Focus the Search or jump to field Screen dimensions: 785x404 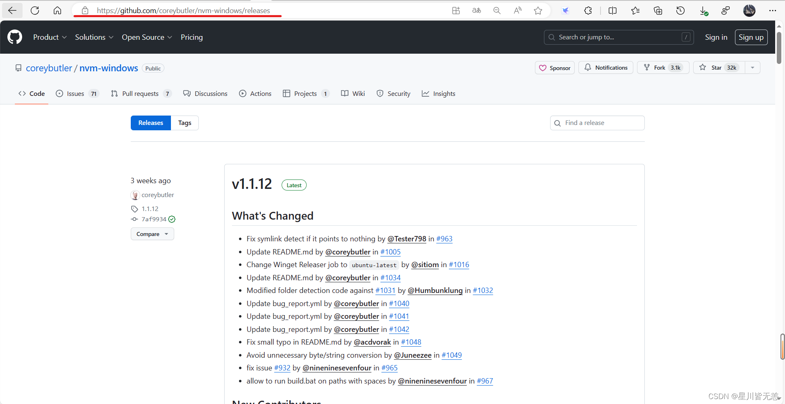point(619,37)
